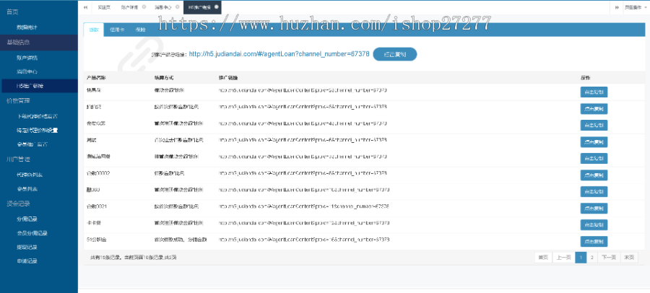Open 特定代理价格设置 in the sidebar
The height and width of the screenshot is (293, 650).
38,130
